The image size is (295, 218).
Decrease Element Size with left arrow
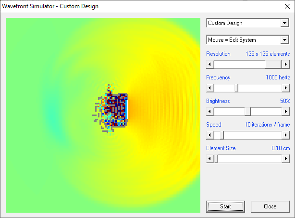(x=210, y=159)
